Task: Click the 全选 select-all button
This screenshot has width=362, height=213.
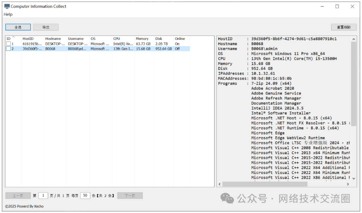Action: tap(18, 27)
